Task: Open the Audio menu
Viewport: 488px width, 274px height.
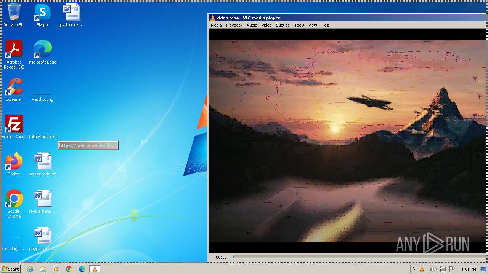Action: [252, 25]
